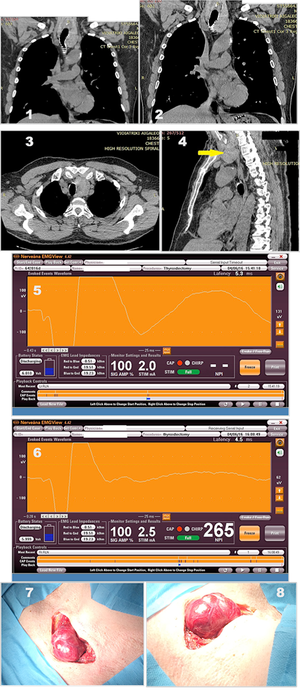Pause playback in panel 6 window

pos(260,570)
